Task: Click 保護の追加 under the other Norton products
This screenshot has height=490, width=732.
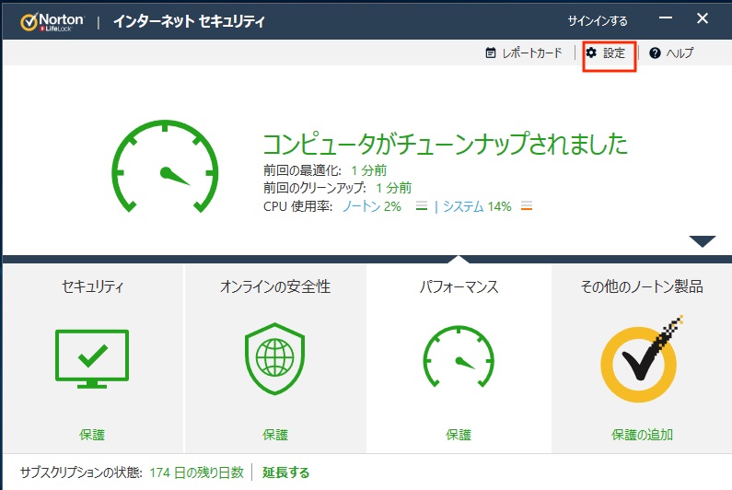Action: point(642,435)
